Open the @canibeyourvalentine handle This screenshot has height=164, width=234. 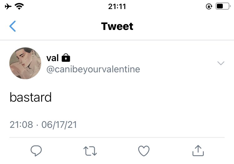pyautogui.click(x=93, y=70)
